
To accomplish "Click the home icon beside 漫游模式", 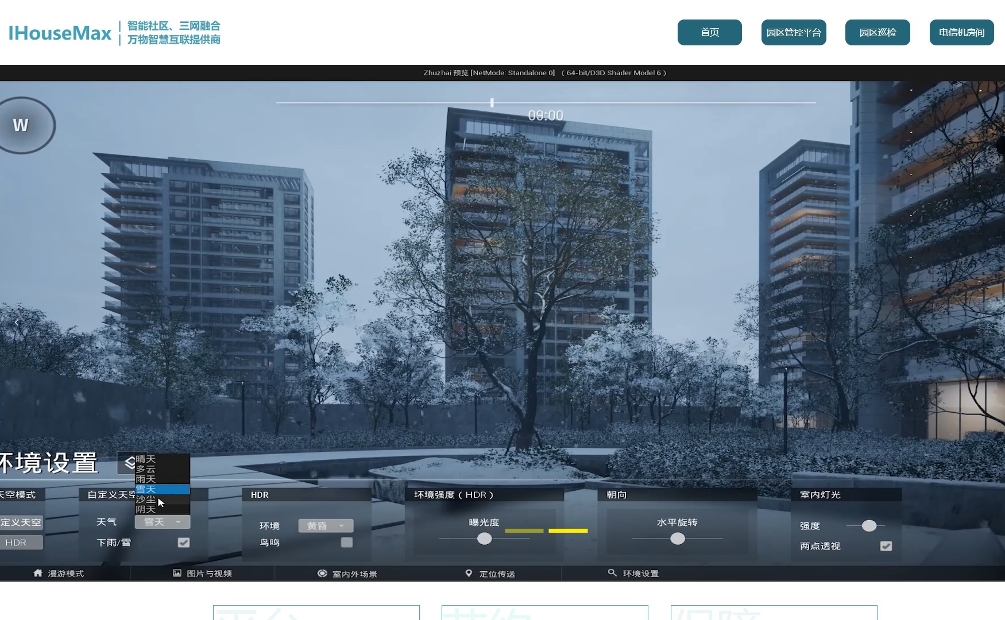I will coord(38,573).
